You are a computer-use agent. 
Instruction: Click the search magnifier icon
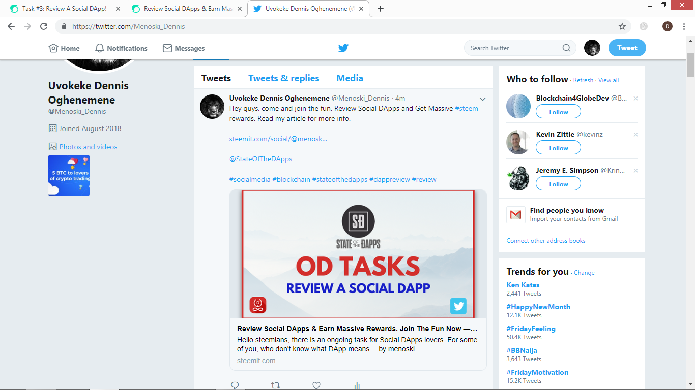pyautogui.click(x=566, y=48)
